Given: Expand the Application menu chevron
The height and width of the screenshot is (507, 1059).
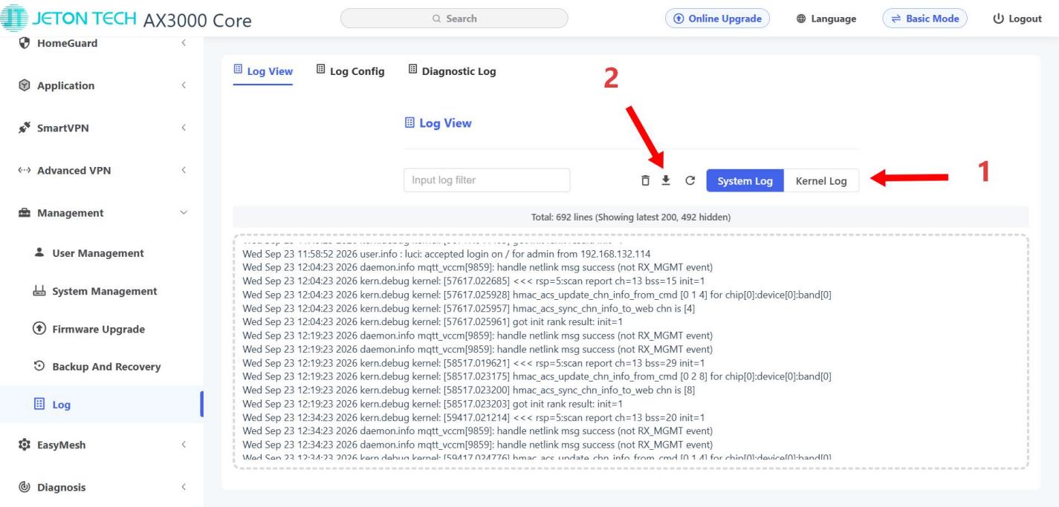Looking at the screenshot, I should tap(183, 85).
